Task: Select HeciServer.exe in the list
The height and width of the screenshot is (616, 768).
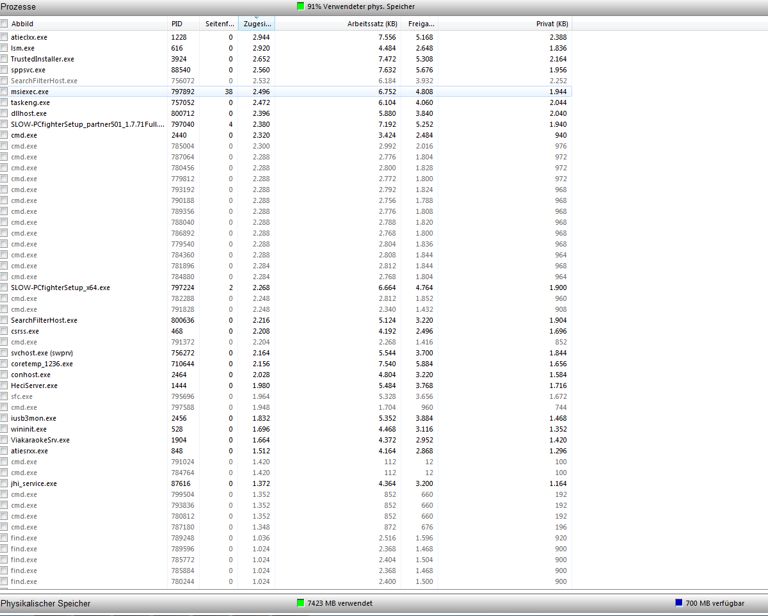Action: click(x=34, y=385)
